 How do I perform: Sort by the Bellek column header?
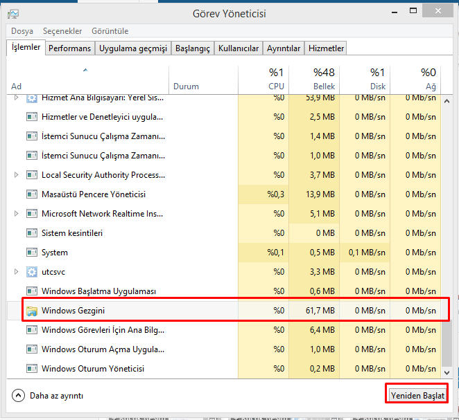314,80
